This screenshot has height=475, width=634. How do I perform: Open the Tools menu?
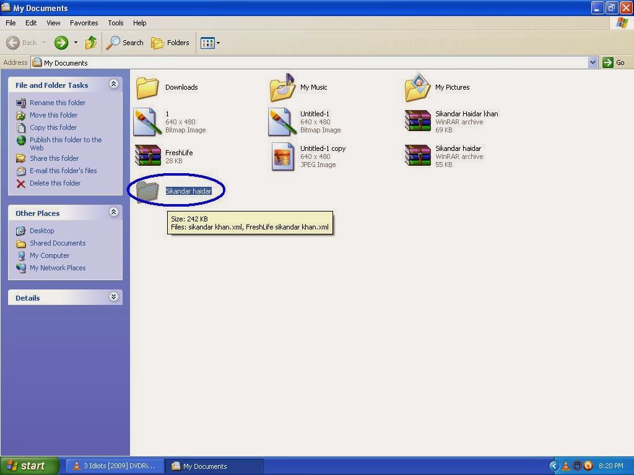tap(115, 23)
